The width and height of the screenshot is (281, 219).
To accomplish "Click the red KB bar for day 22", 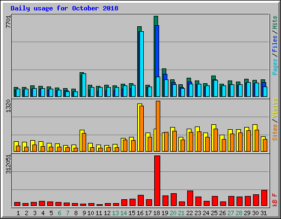I will pos(190,198).
